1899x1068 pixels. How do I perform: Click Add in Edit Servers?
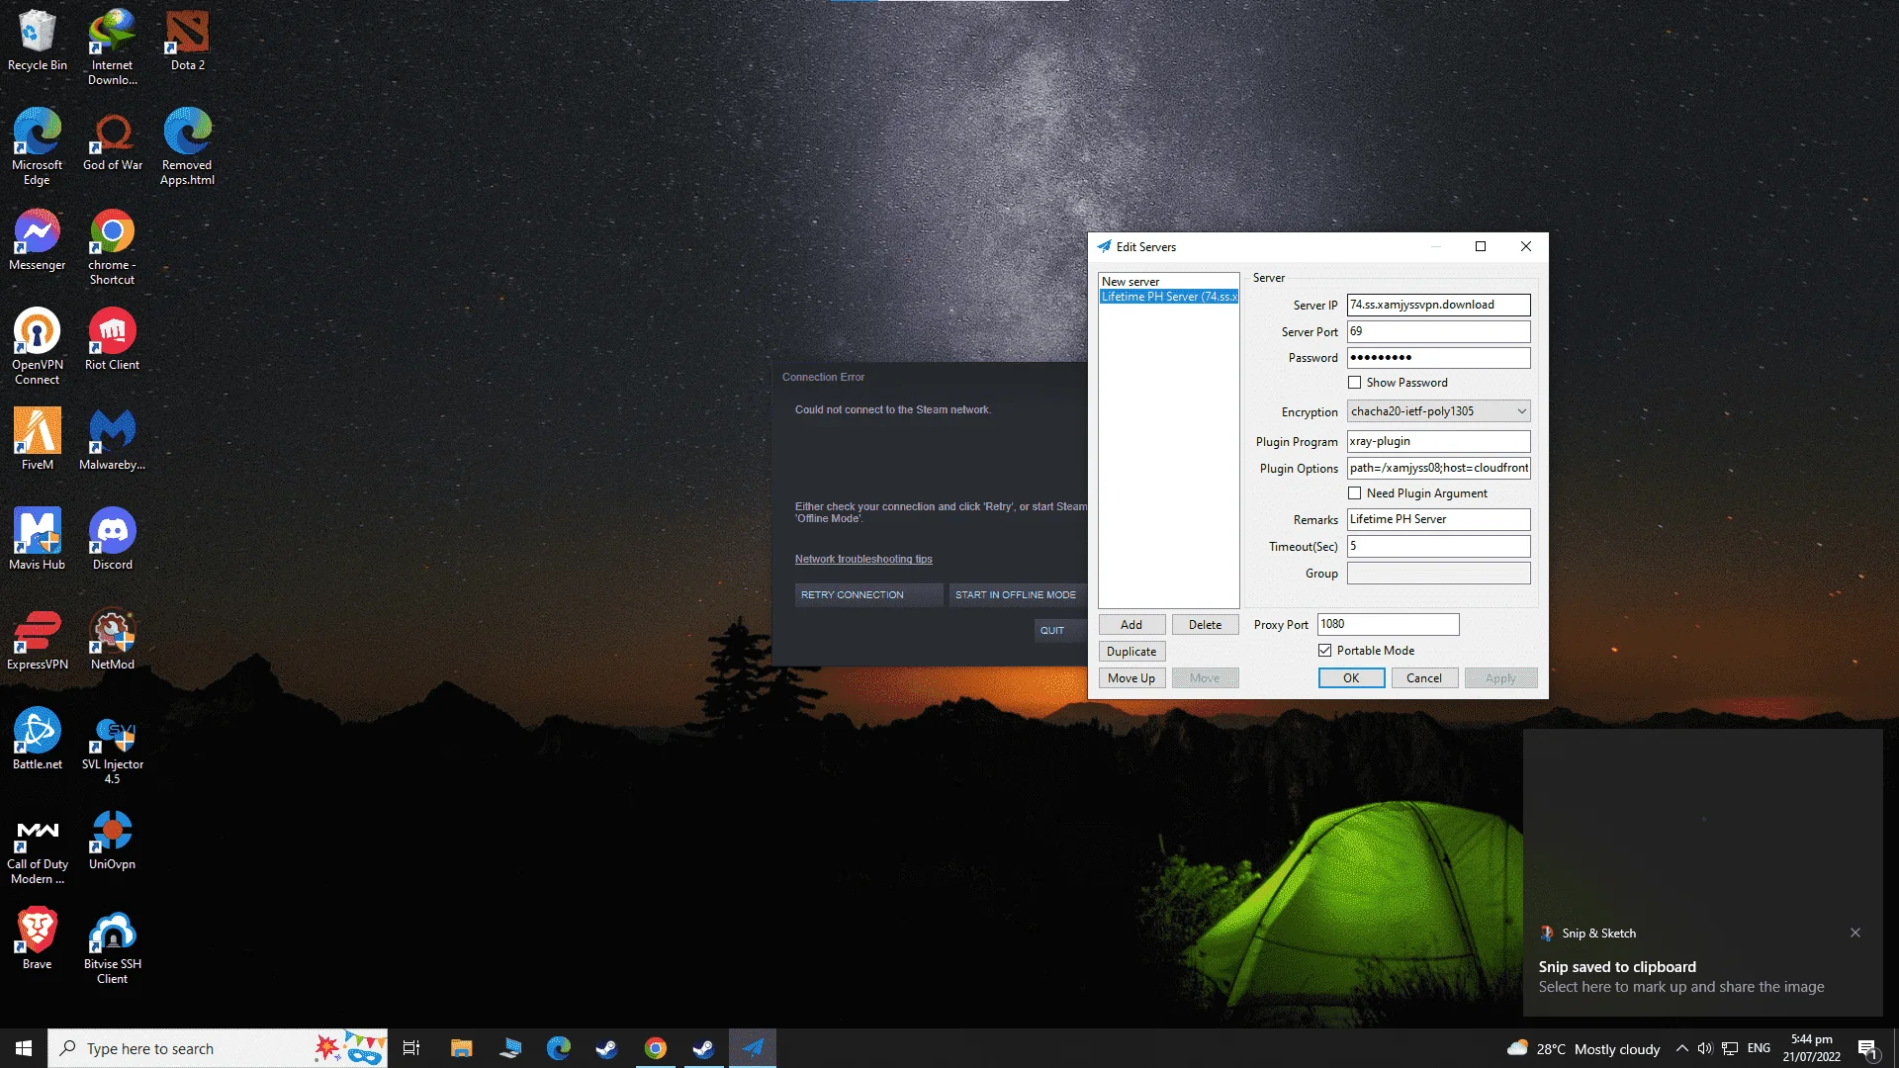coord(1131,625)
